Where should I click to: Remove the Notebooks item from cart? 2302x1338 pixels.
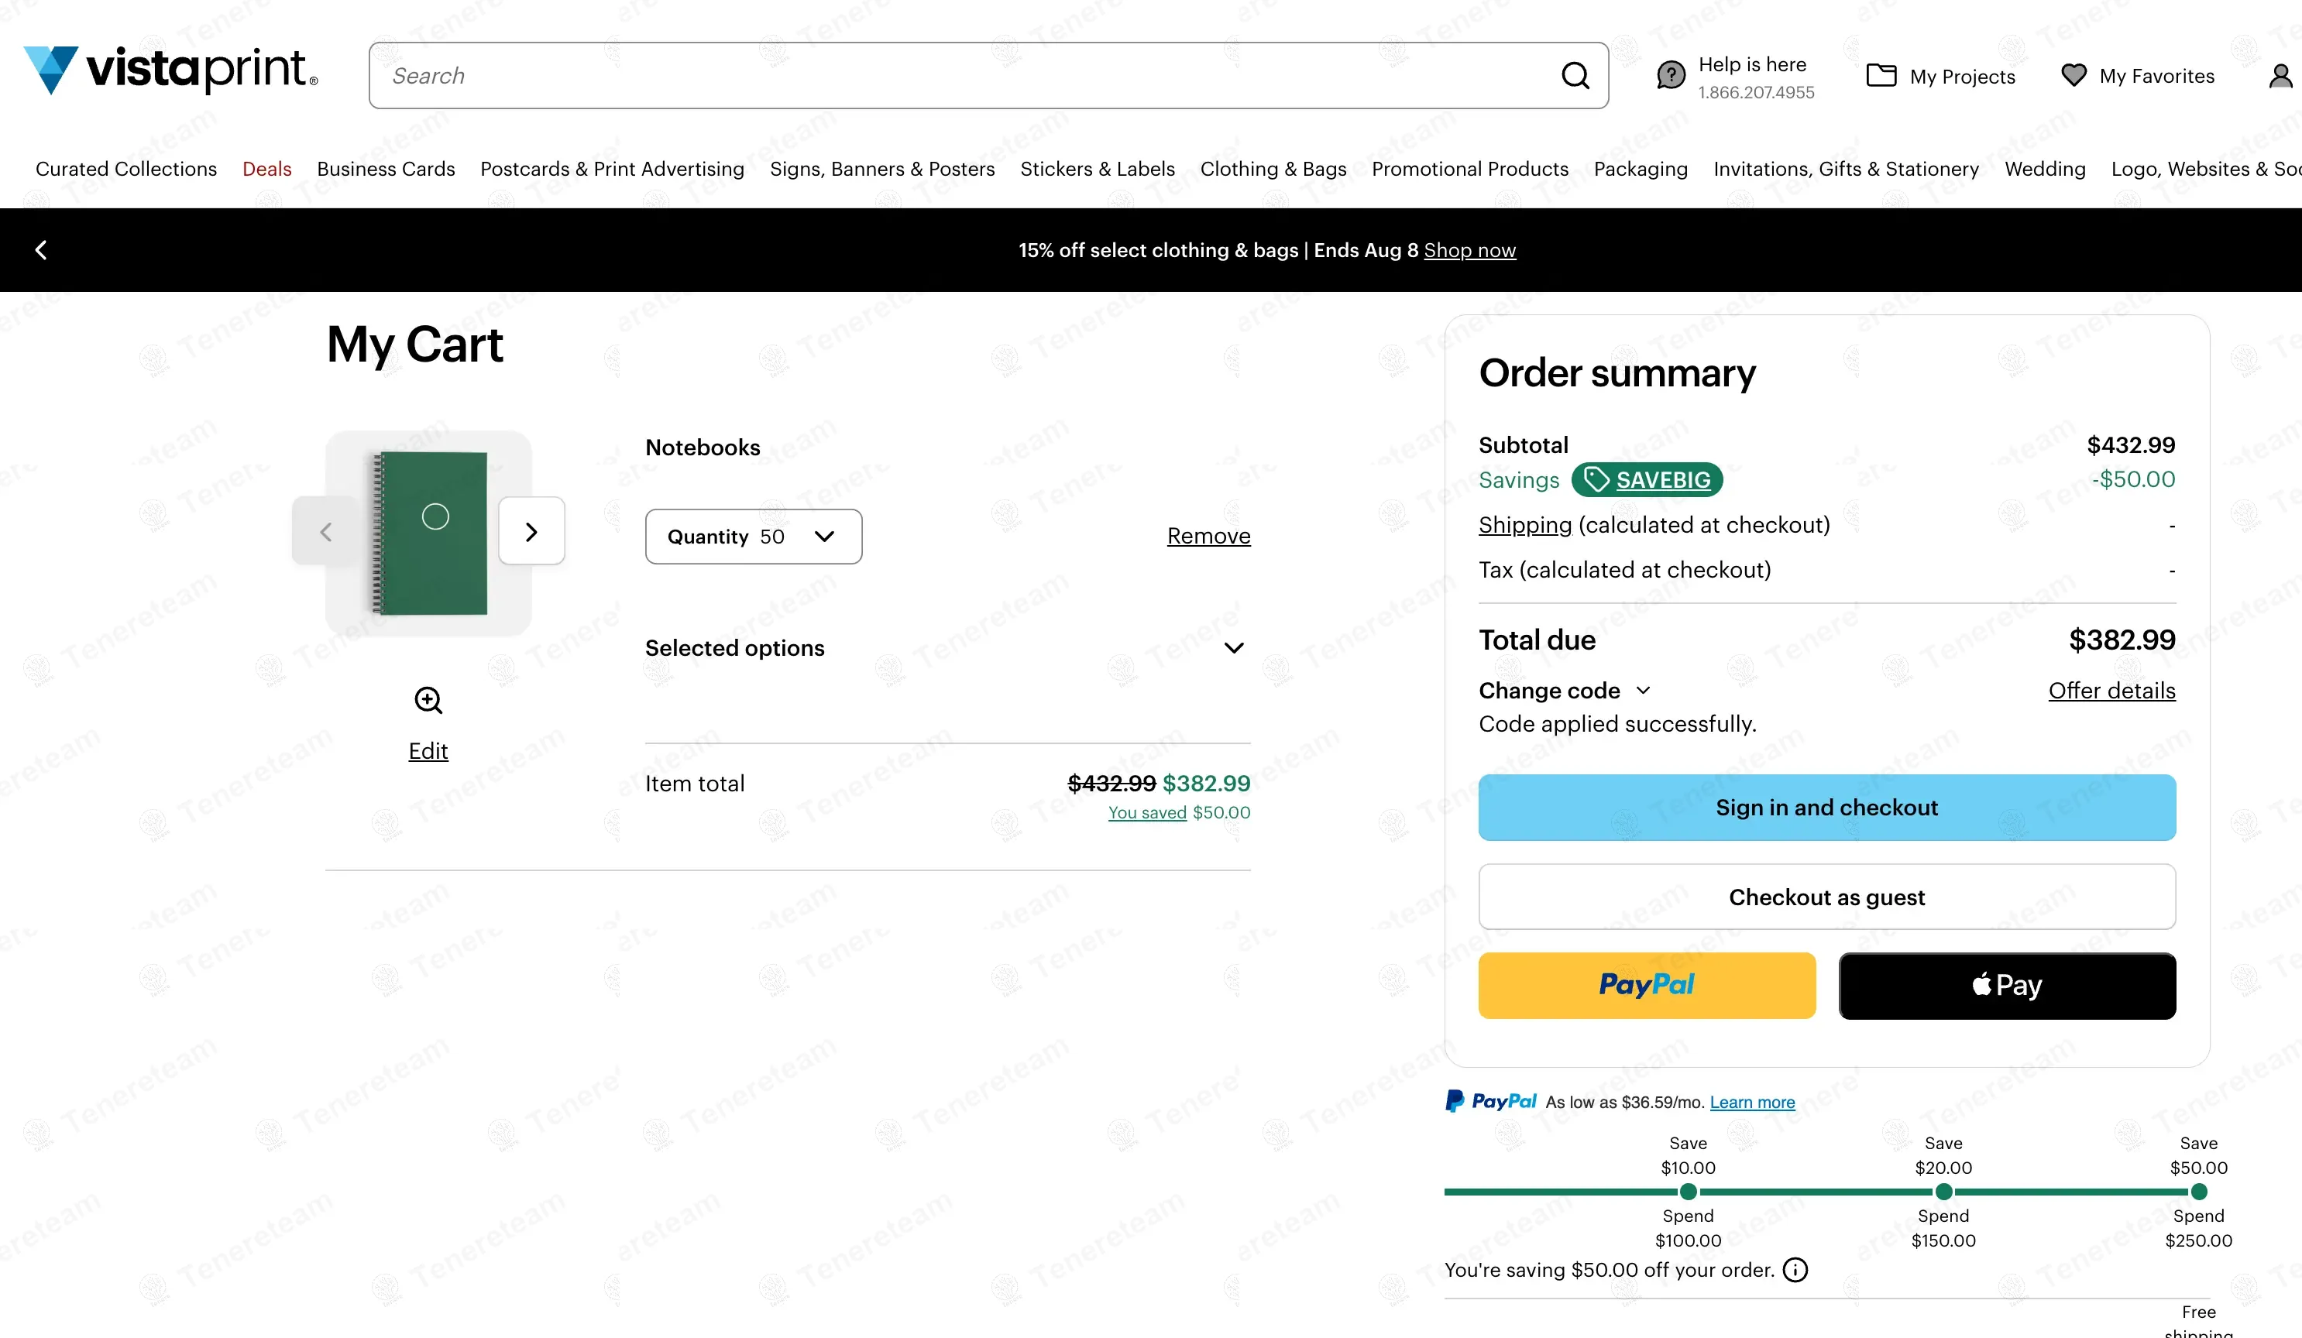pos(1208,536)
